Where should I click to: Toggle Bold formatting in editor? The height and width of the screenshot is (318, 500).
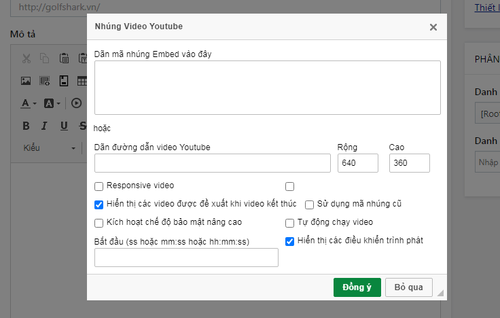tap(26, 126)
